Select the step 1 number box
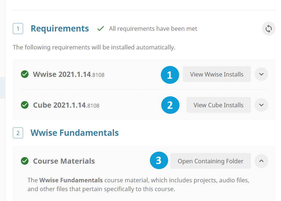This screenshot has height=201, width=281. 18,29
